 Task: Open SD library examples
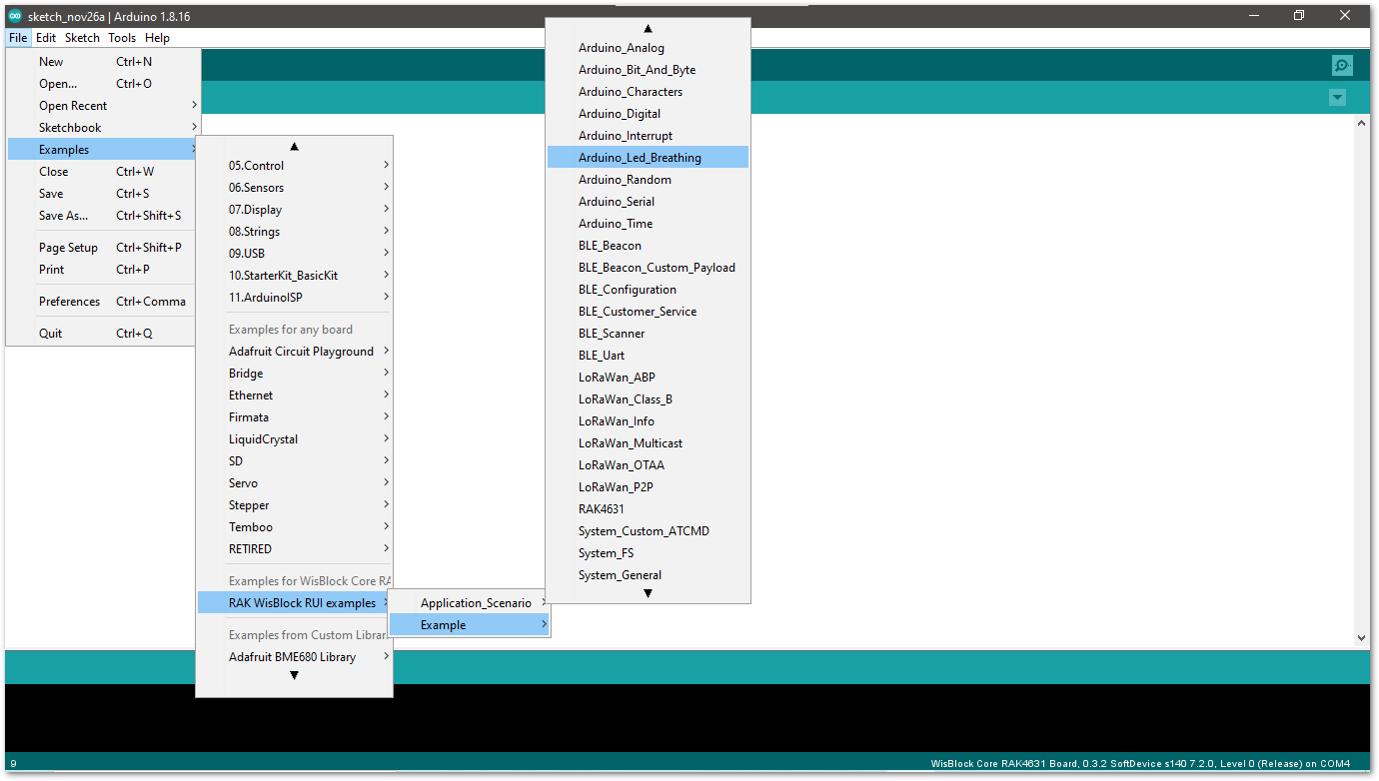point(294,461)
